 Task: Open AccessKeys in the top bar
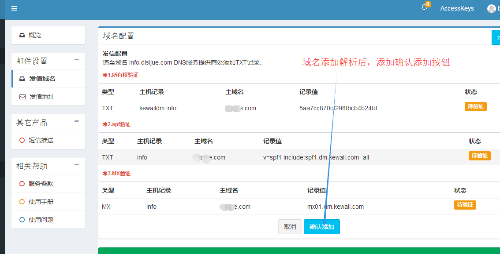pyautogui.click(x=457, y=9)
